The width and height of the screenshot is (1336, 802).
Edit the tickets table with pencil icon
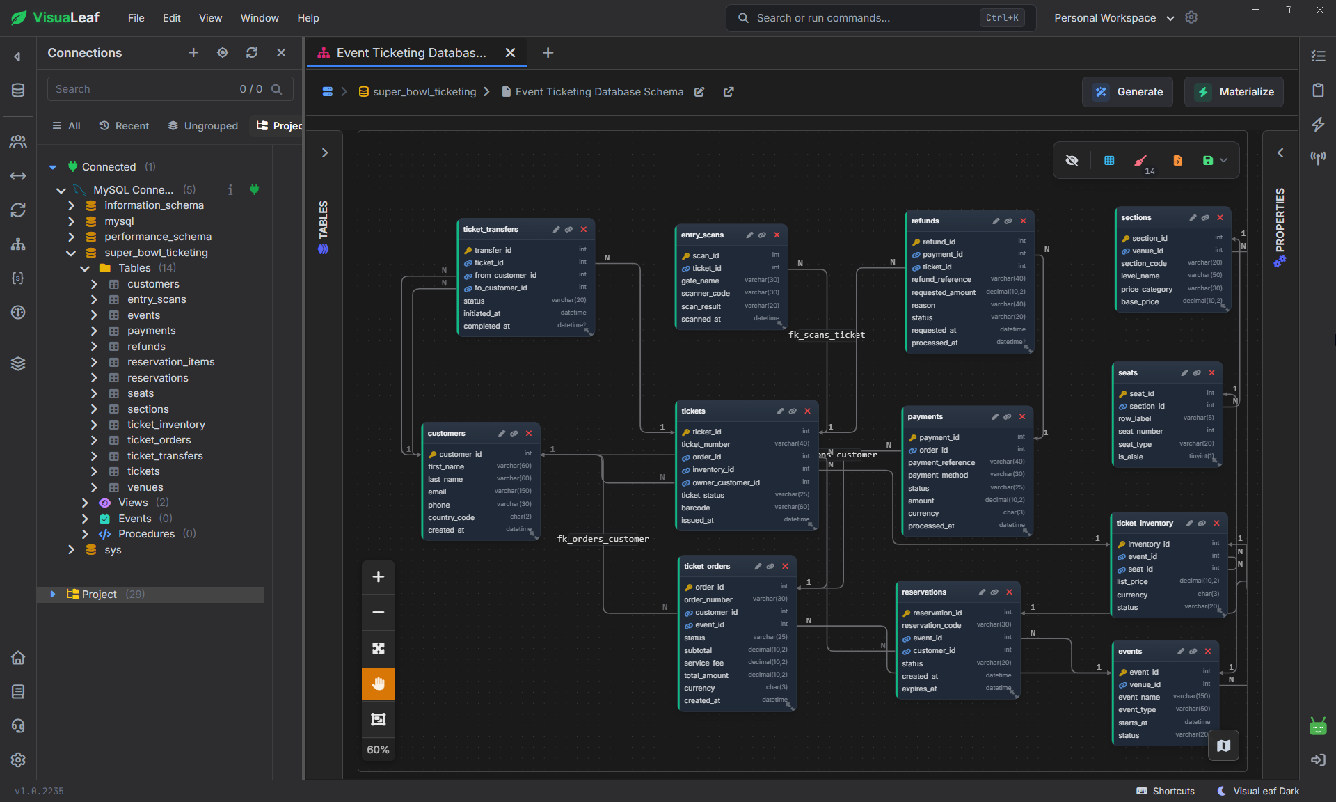[x=780, y=411]
